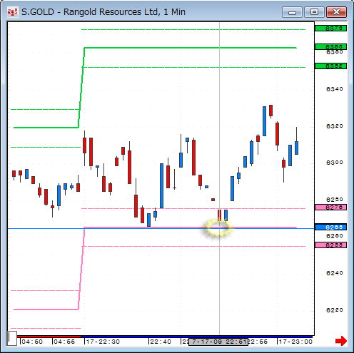Click the S.GOLD chart window icon

pos(12,12)
